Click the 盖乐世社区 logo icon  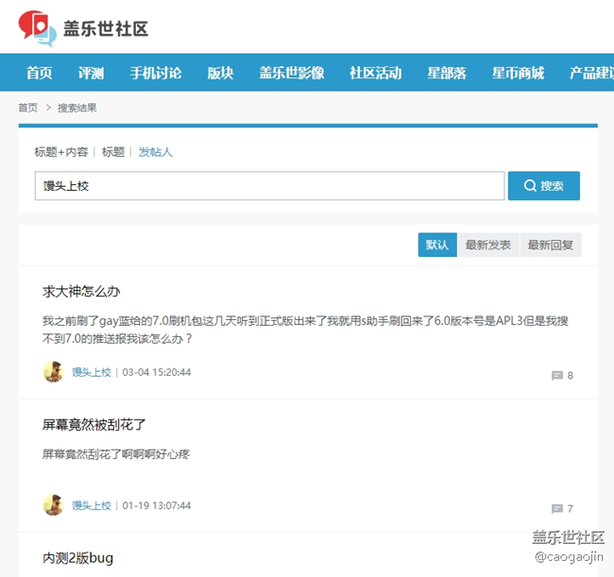pos(37,27)
